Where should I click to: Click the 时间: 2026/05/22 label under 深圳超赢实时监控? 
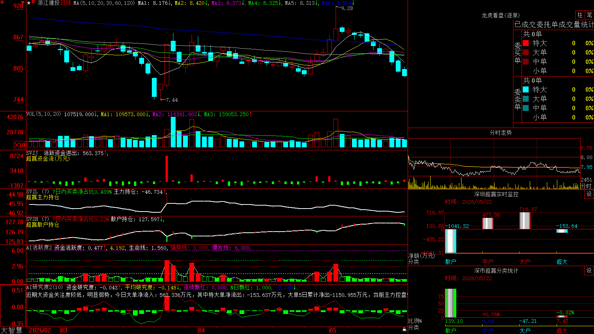point(469,202)
